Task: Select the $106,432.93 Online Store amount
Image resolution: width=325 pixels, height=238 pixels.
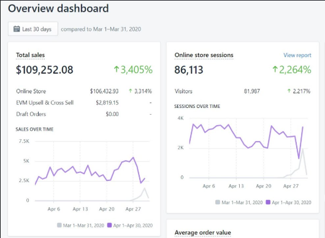Action: tap(104, 91)
